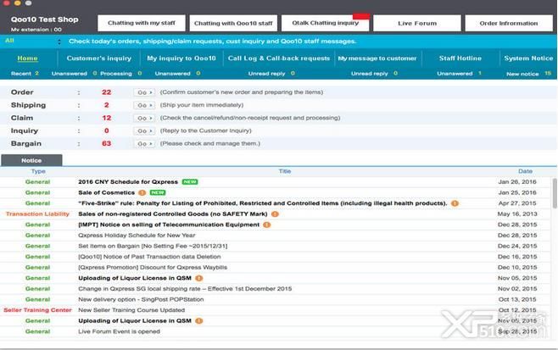Click the orange icon on Nov 05 Liquor License notice
Screen dimensions: 558x350
click(x=199, y=278)
